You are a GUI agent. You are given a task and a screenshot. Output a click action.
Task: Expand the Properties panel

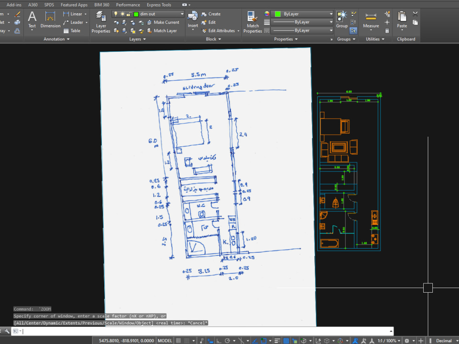[x=285, y=39]
